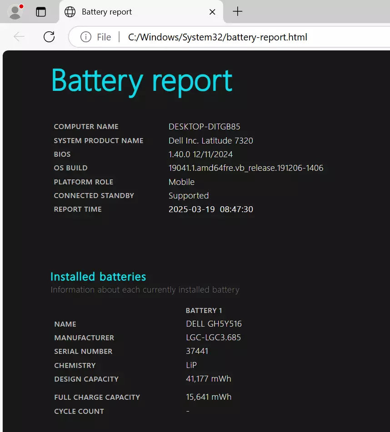Reload the page with the refresh icon
This screenshot has height=432, width=390.
tap(49, 37)
